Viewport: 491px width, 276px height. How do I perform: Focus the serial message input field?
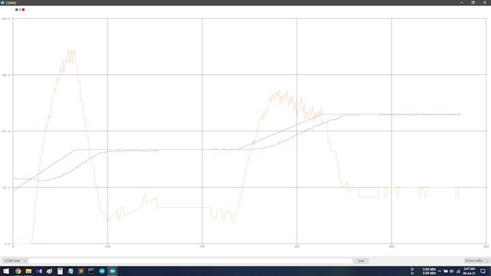[190, 261]
